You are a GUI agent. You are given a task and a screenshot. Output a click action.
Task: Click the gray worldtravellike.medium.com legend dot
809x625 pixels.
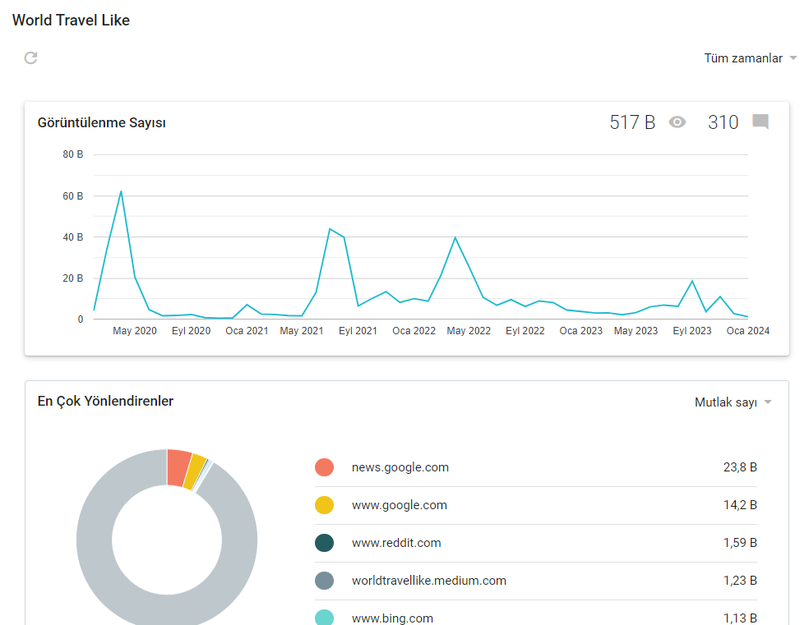(324, 581)
